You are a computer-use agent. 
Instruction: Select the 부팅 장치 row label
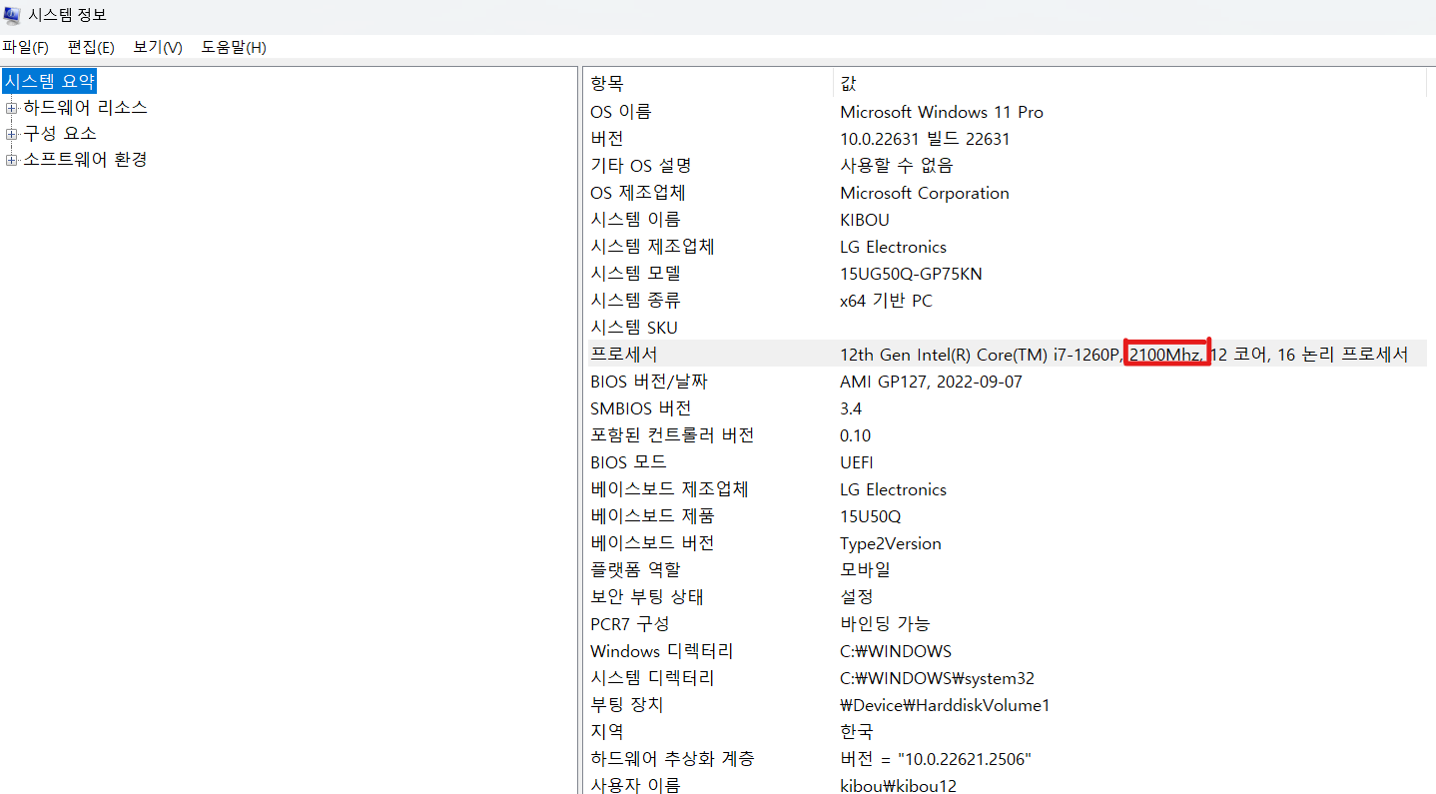[x=626, y=705]
